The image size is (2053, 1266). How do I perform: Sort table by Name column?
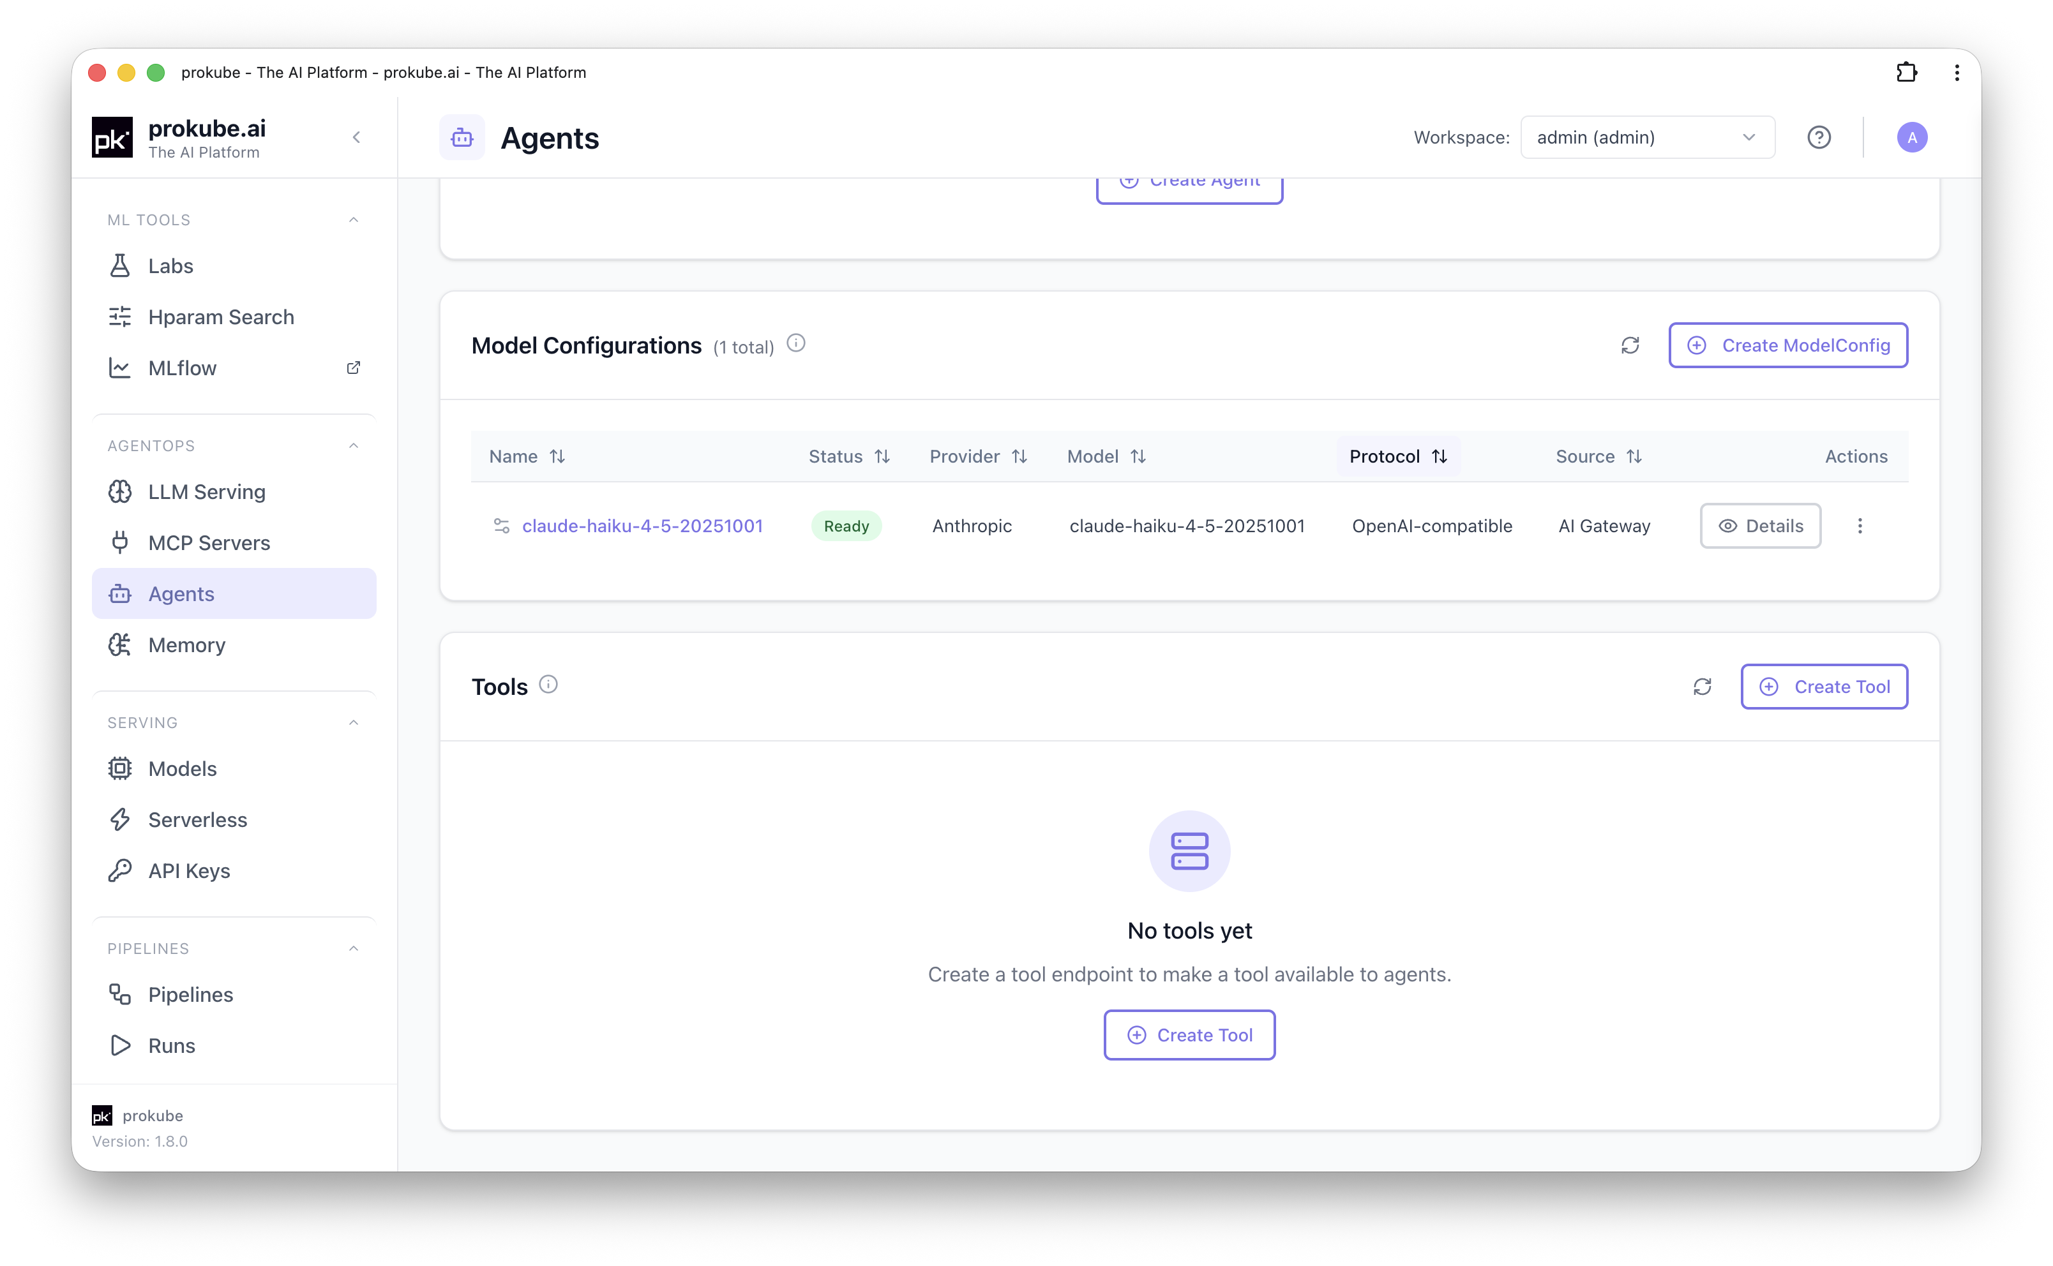point(527,456)
